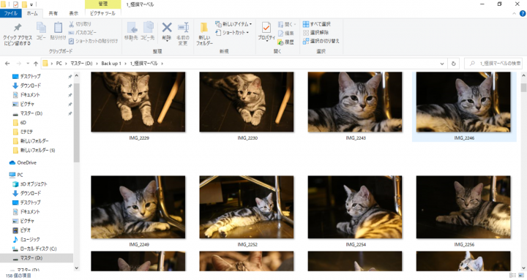Screen dimensions: 527x280
Task: Click the Copy ribbon icon
Action: (x=41, y=31)
